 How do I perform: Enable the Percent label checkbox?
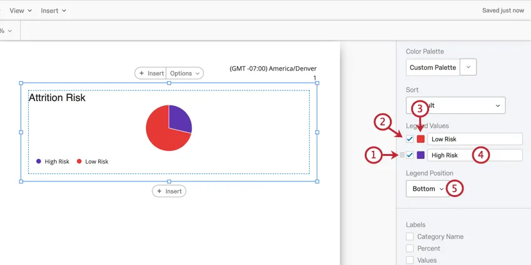410,248
